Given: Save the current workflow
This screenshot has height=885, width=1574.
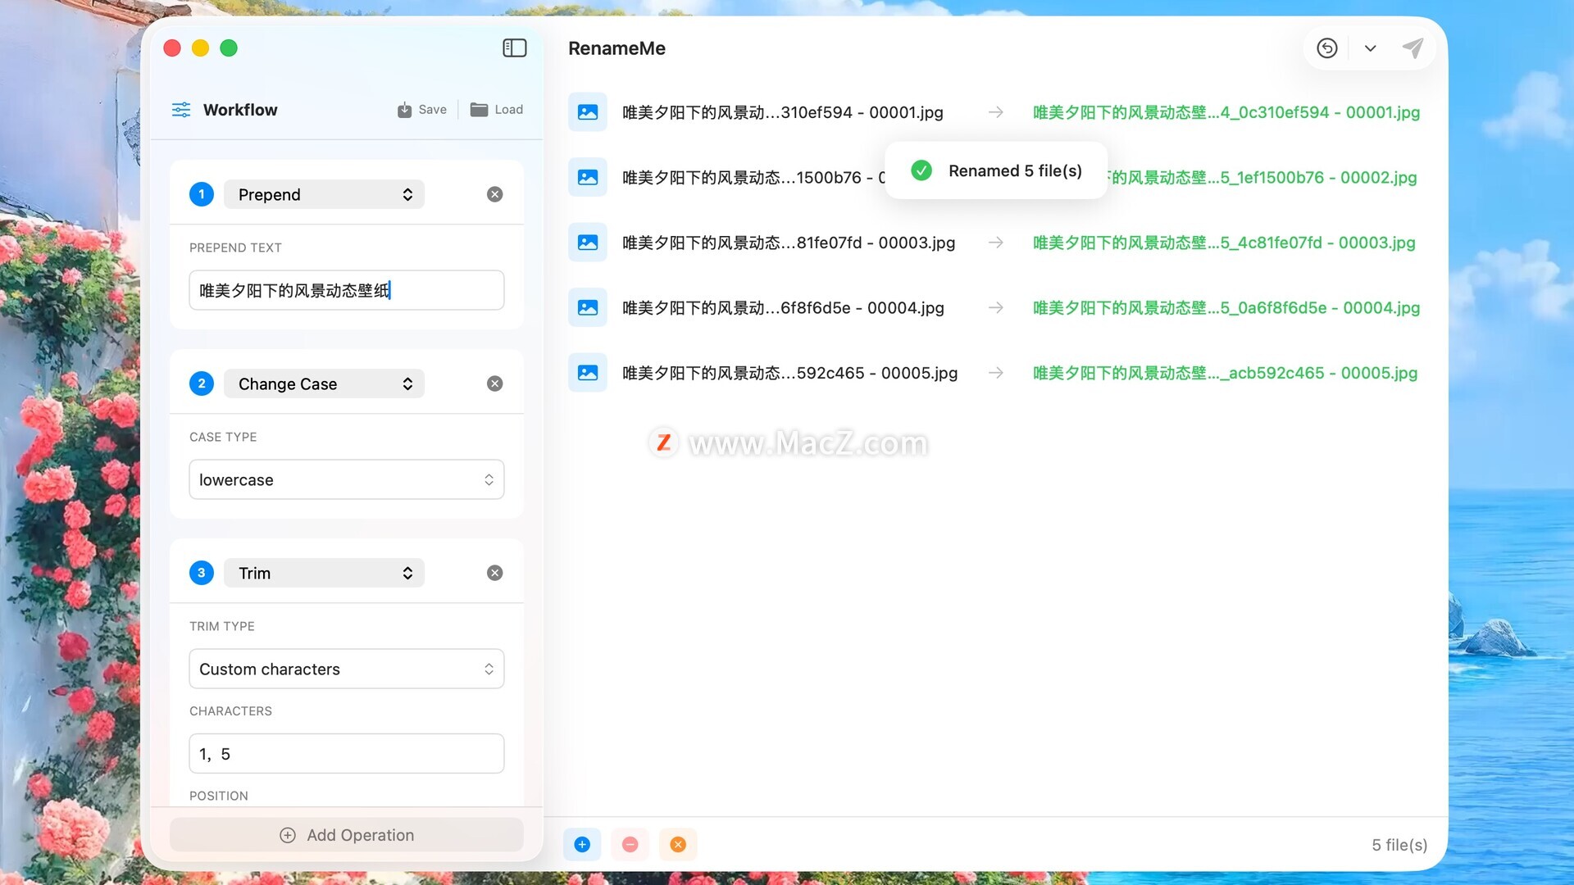Looking at the screenshot, I should [x=422, y=110].
